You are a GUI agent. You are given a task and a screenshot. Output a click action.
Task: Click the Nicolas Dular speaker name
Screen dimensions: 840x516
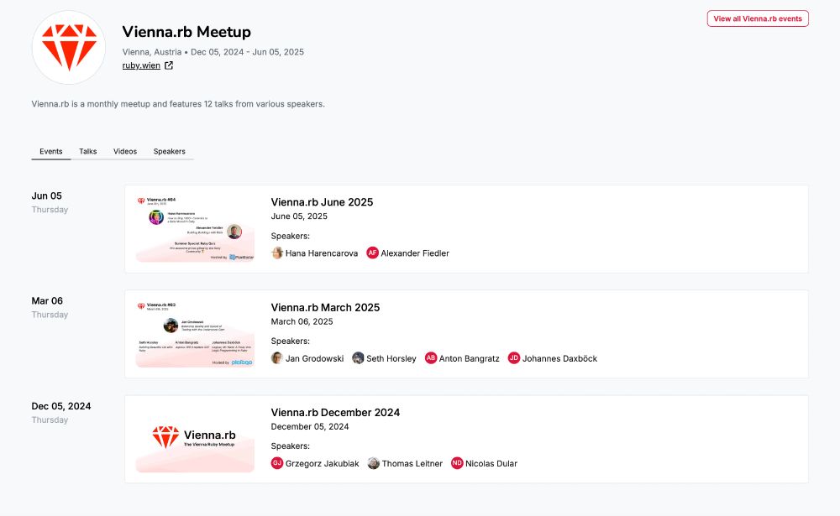(491, 463)
